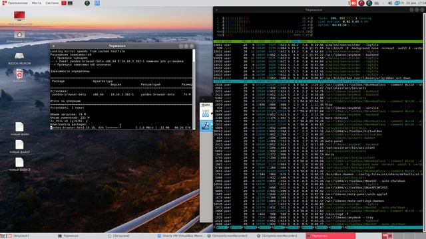Open the keyboard layout indicator in tray
This screenshot has width=426, height=239.
point(377,3)
